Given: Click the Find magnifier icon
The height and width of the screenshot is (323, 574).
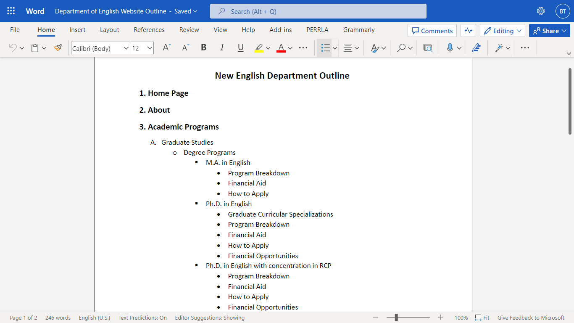Looking at the screenshot, I should click(401, 48).
